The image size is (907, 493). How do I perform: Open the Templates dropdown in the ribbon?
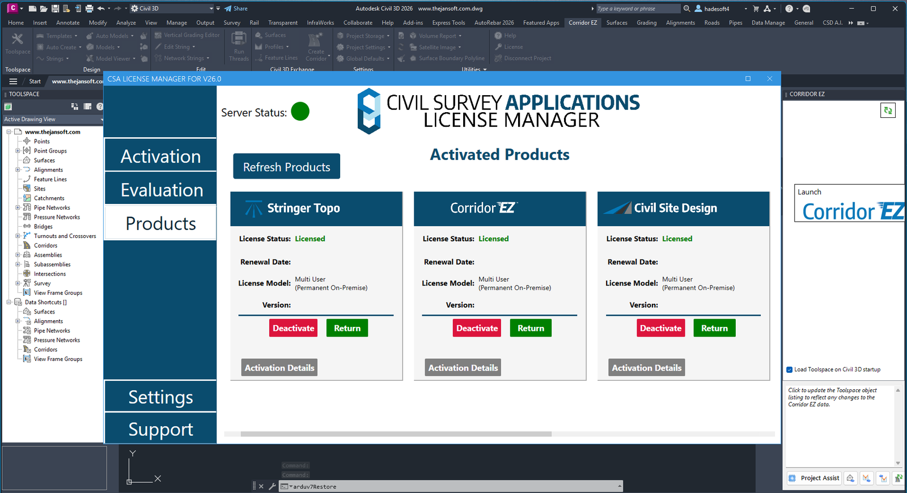(57, 36)
